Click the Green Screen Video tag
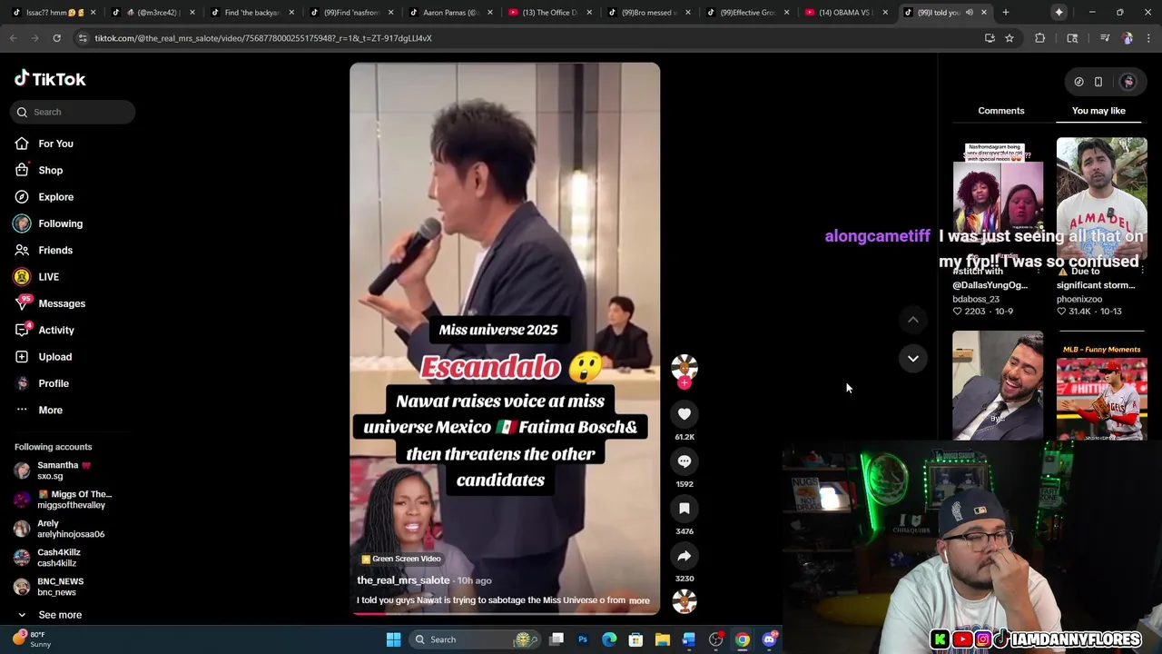The image size is (1162, 654). point(401,559)
